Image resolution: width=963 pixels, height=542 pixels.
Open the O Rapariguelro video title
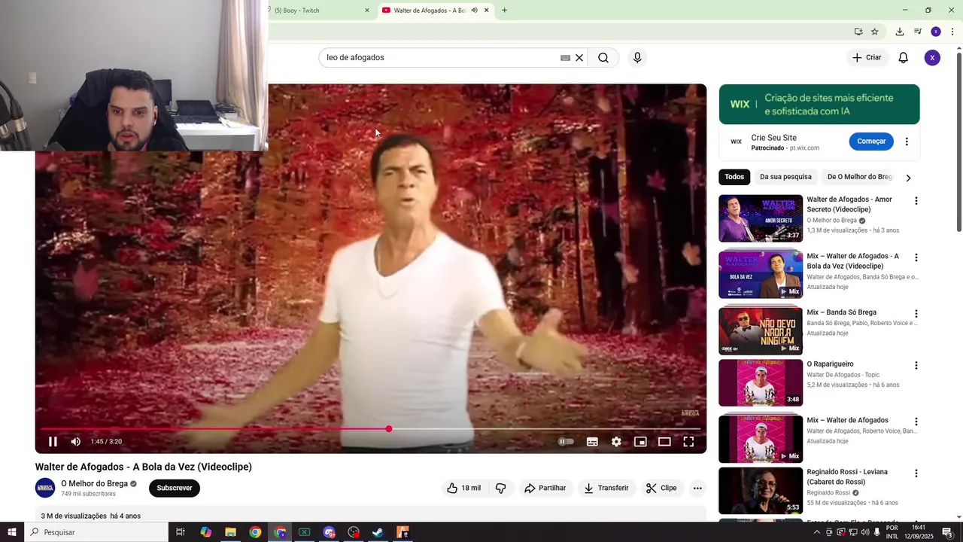pyautogui.click(x=830, y=364)
